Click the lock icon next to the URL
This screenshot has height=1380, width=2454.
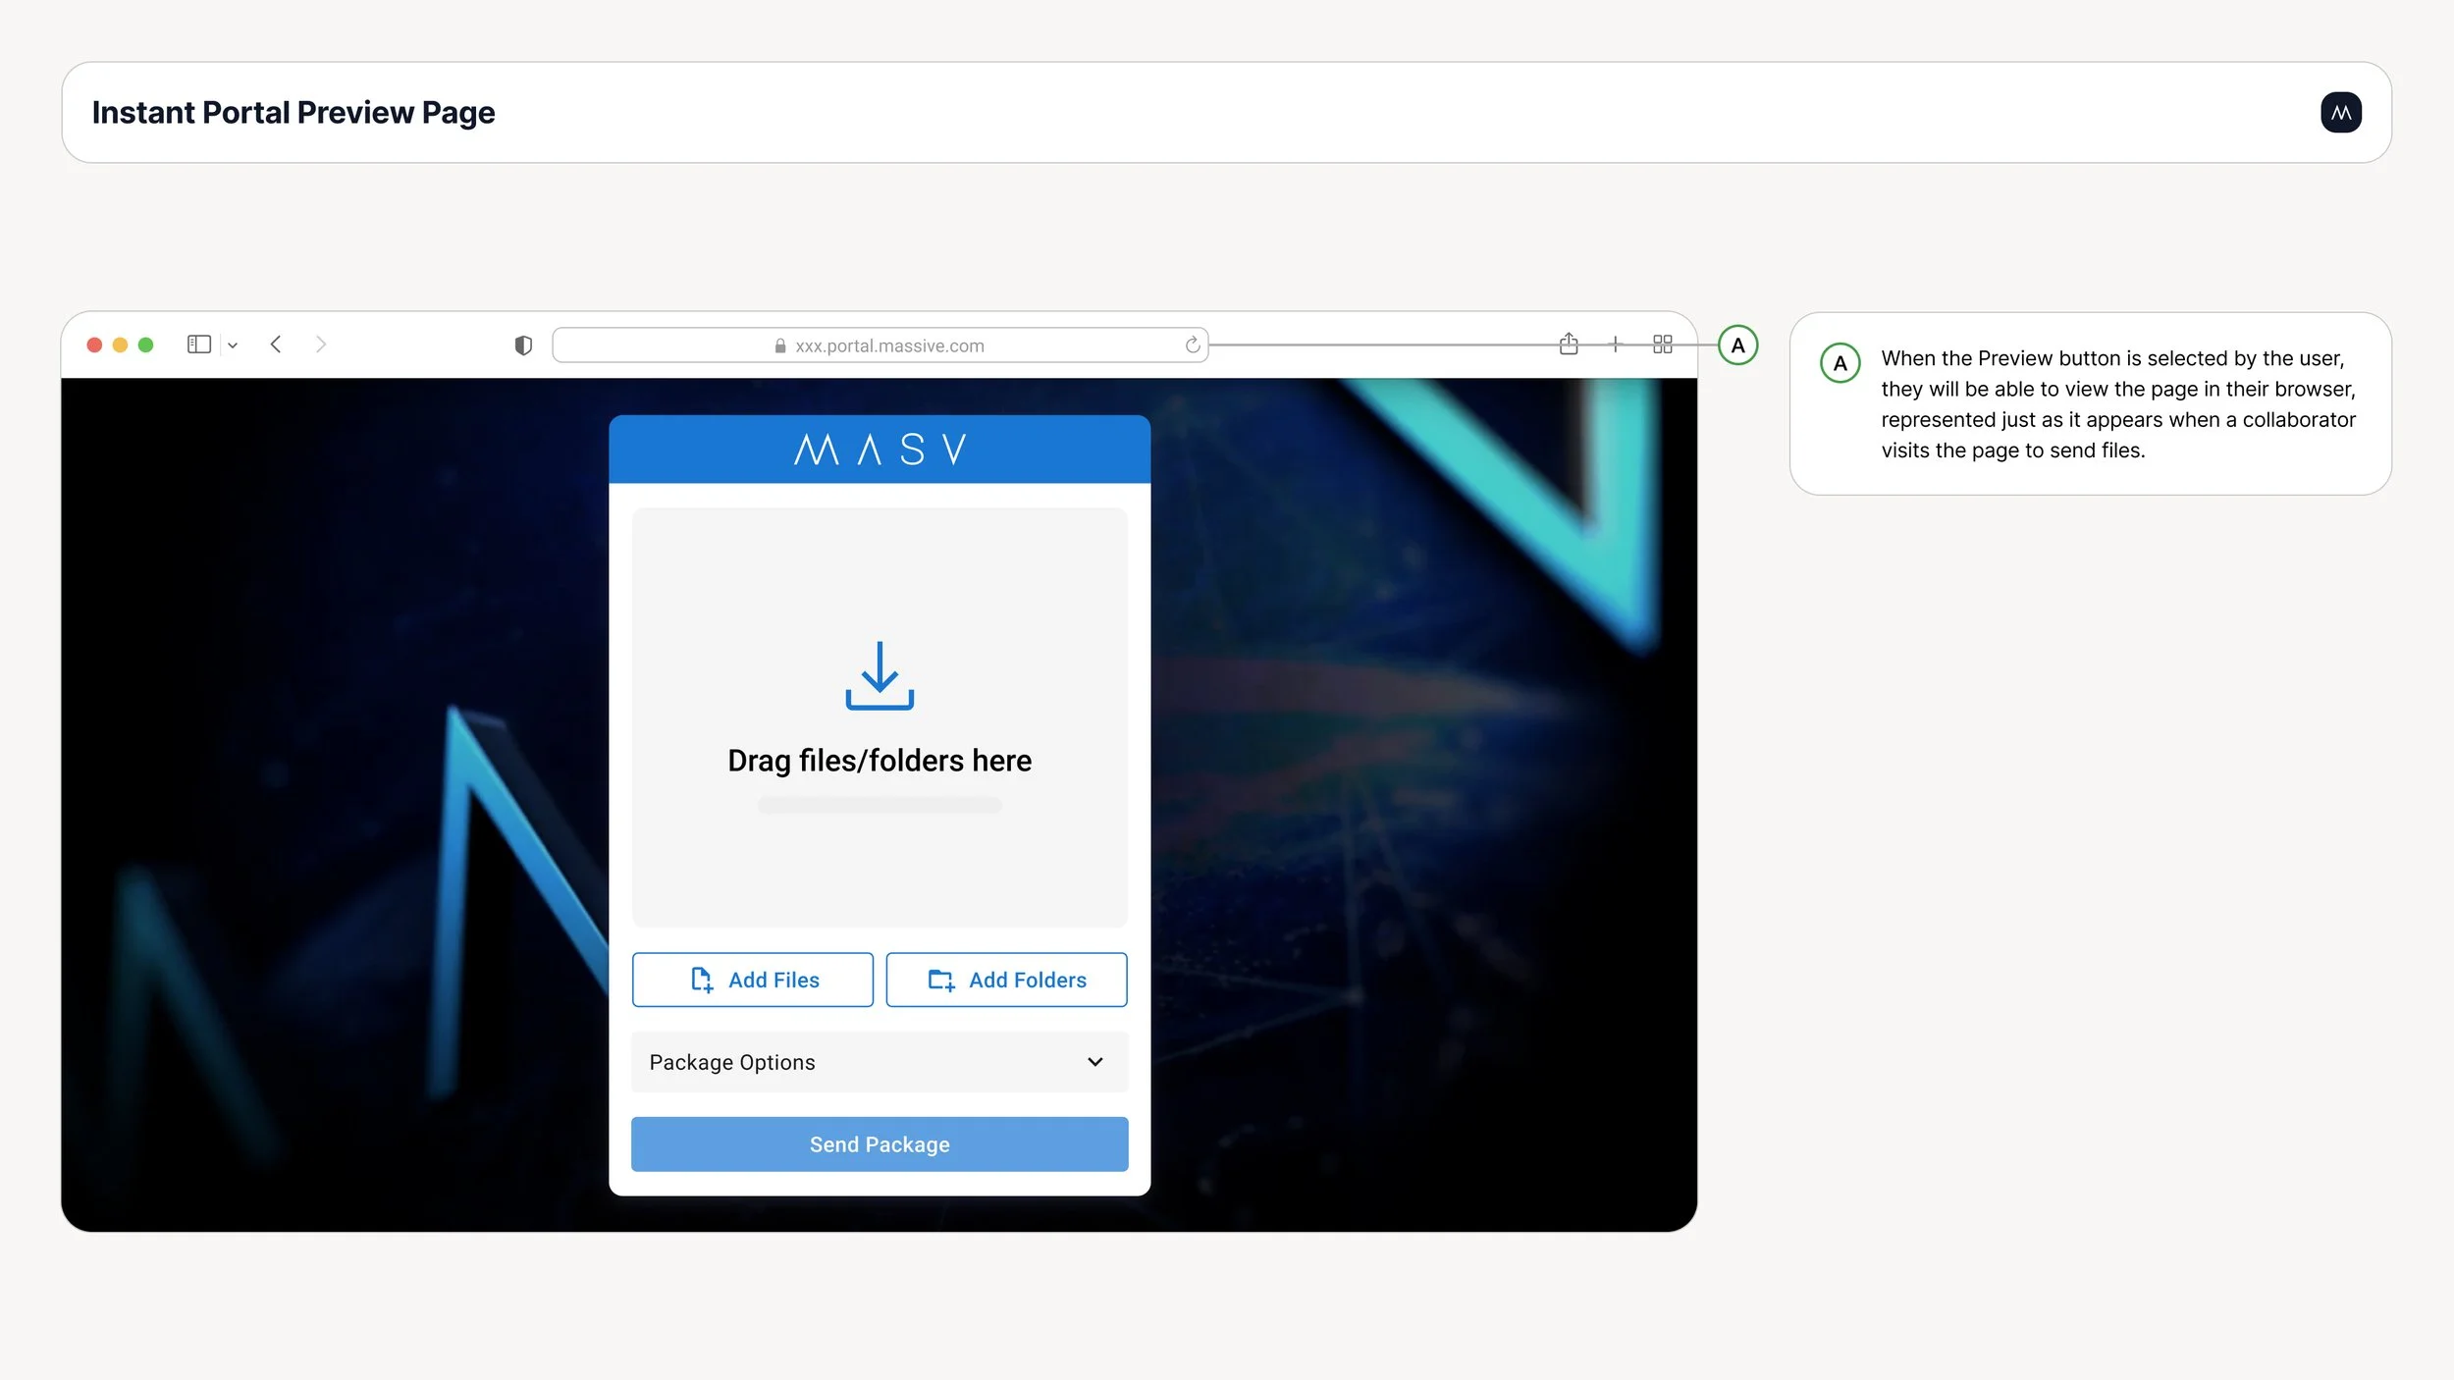click(x=778, y=345)
